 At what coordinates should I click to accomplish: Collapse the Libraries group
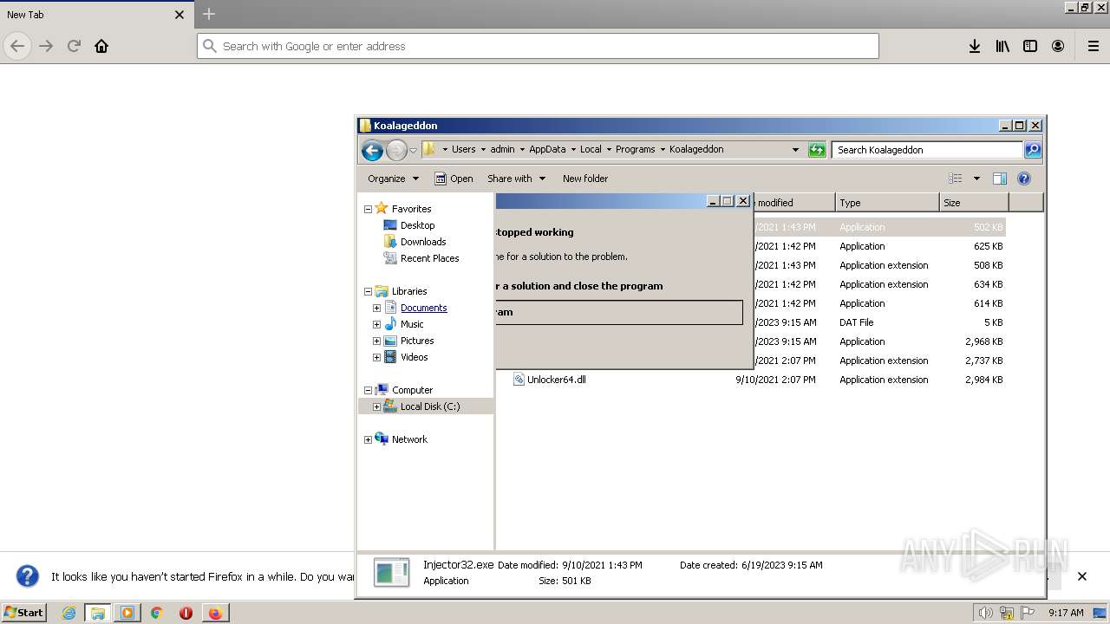[x=368, y=291]
